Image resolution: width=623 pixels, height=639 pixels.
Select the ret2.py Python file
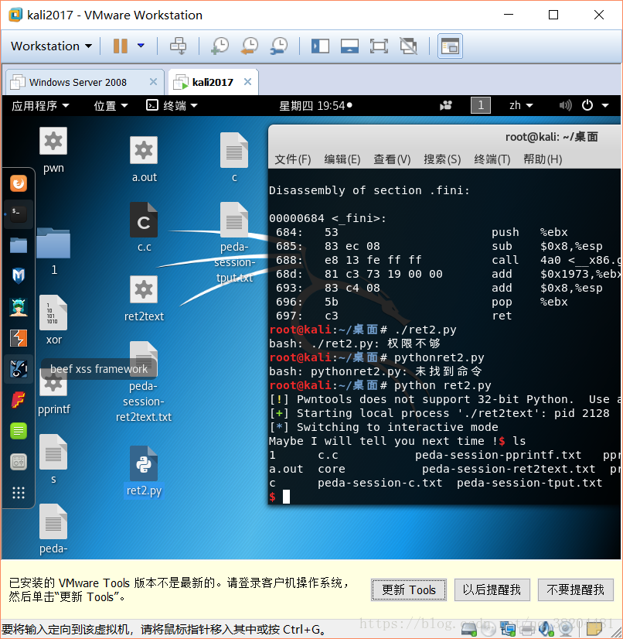click(144, 472)
